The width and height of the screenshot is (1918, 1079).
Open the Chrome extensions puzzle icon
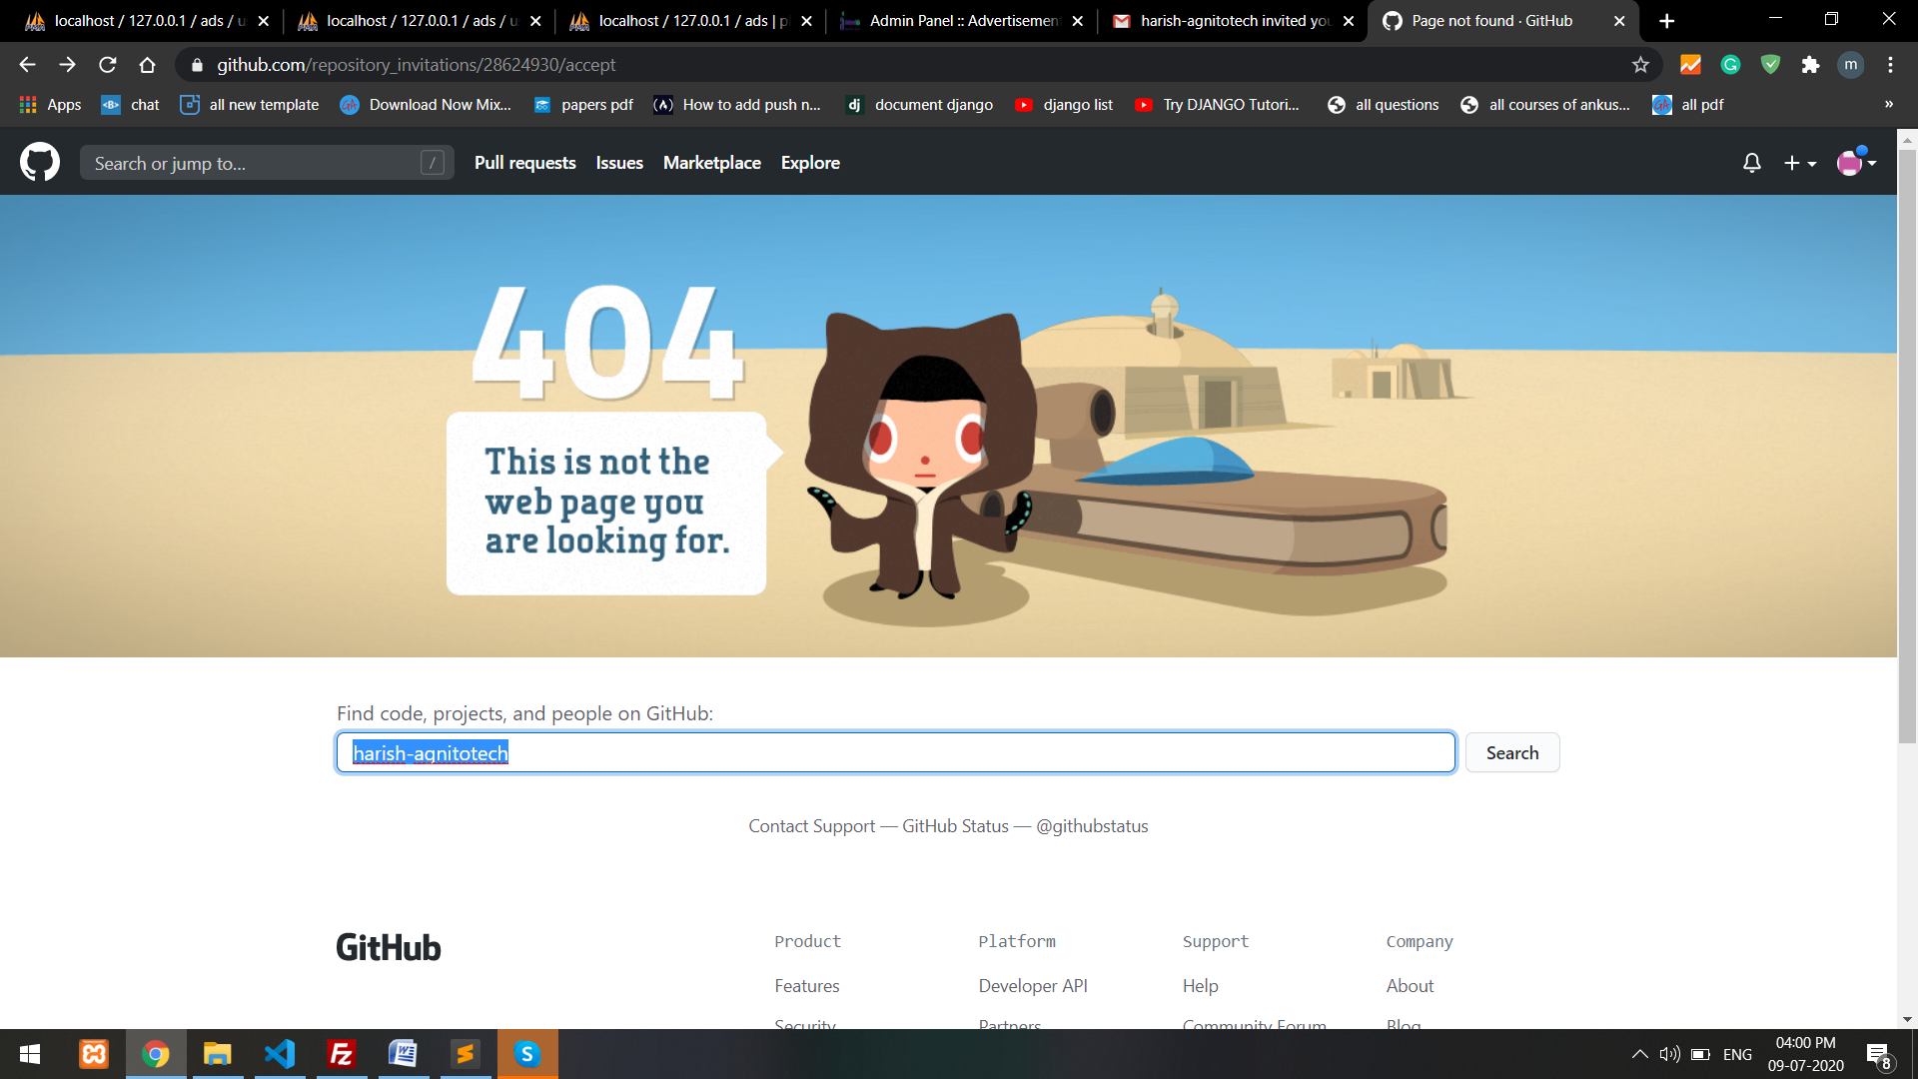click(1810, 65)
